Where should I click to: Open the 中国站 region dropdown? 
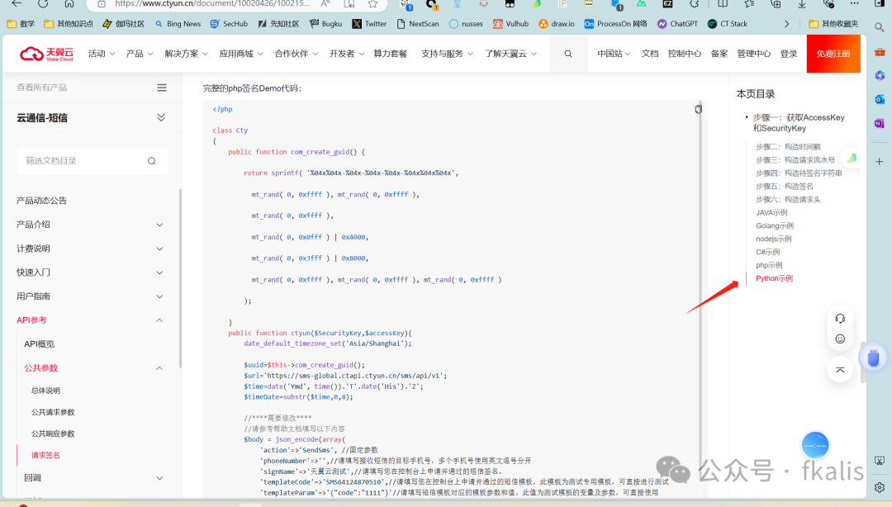point(613,54)
